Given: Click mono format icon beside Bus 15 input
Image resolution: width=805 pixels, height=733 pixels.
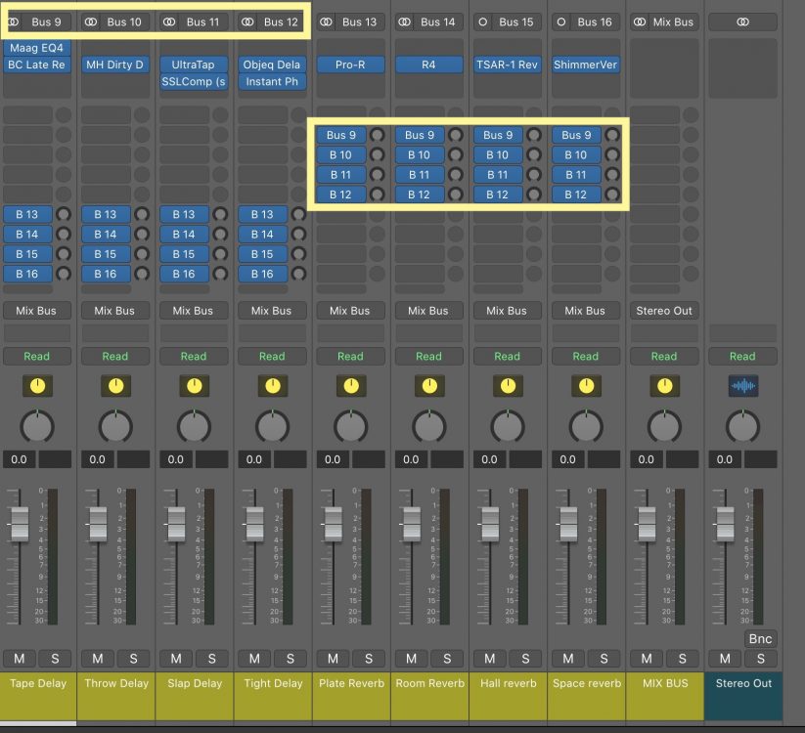Looking at the screenshot, I should (x=483, y=22).
